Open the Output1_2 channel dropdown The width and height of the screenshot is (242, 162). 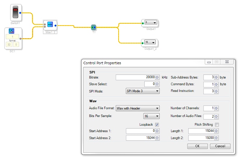(x=150, y=42)
